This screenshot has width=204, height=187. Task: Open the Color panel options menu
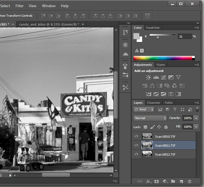[x=197, y=27]
